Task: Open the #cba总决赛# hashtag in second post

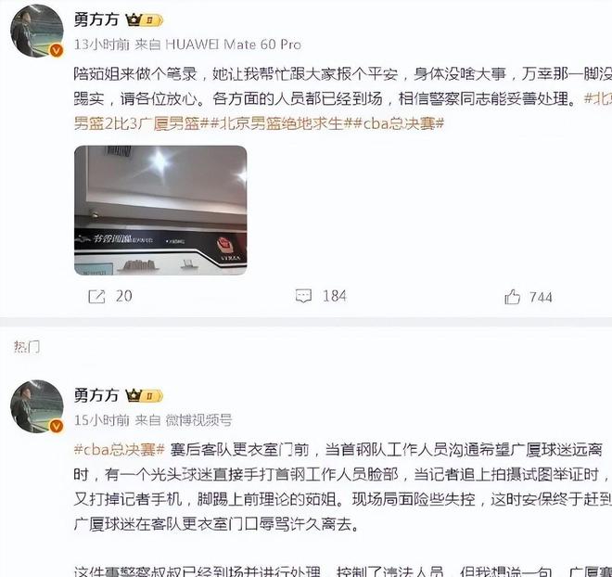Action: point(120,450)
